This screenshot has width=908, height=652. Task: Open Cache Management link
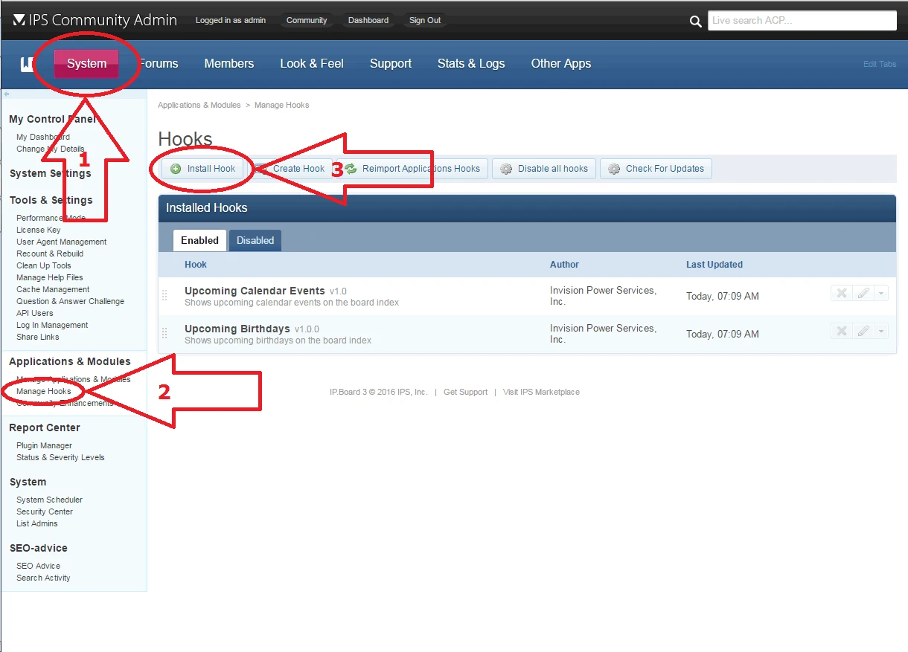[53, 289]
